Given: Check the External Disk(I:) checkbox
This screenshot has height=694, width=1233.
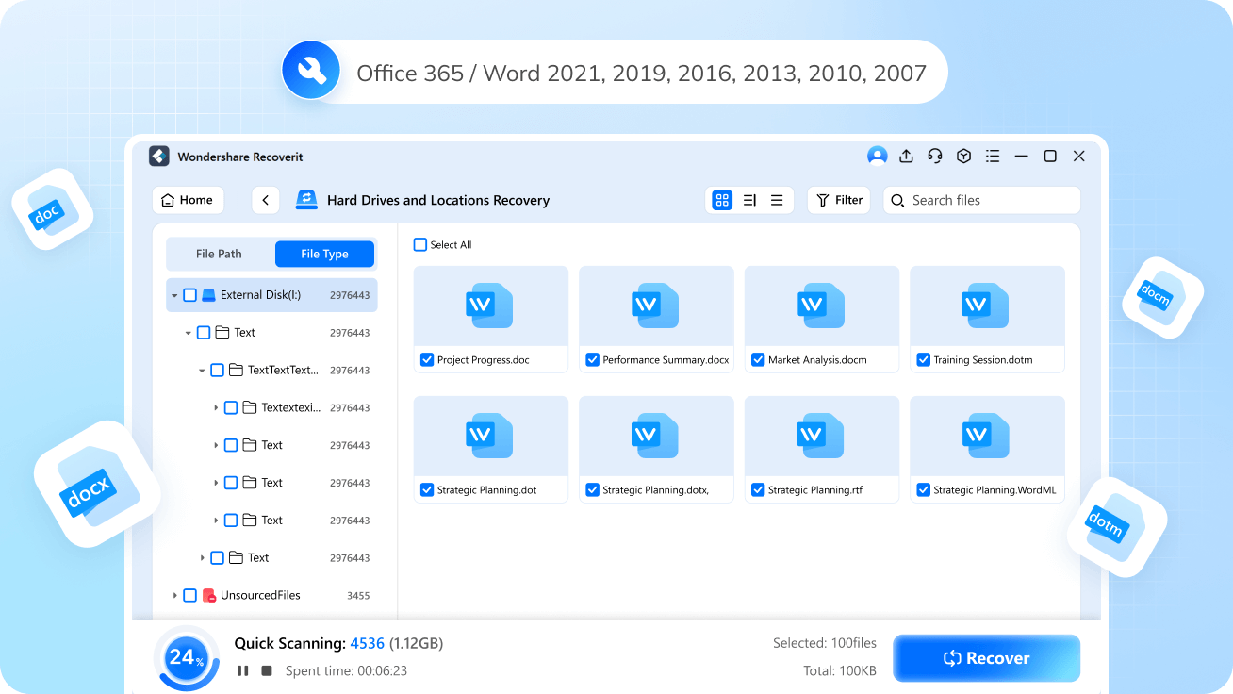Looking at the screenshot, I should coord(189,295).
